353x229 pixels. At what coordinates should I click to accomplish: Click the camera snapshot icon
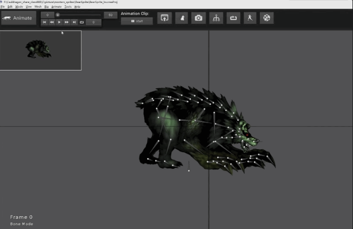[x=199, y=18]
